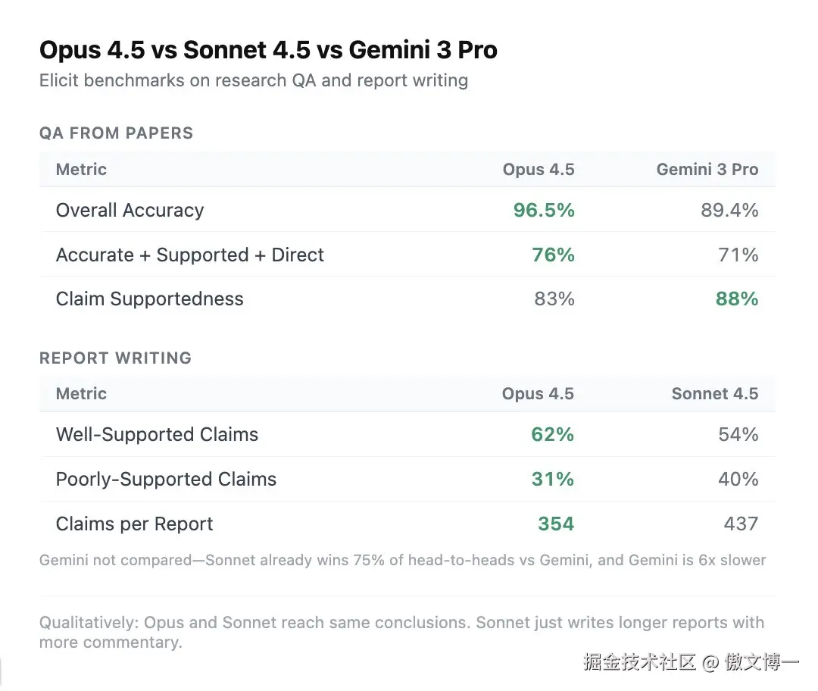Select the "REPORT WRITING" section heading

point(115,358)
